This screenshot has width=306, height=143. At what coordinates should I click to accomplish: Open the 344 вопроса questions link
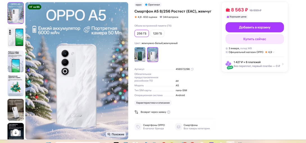(x=169, y=17)
